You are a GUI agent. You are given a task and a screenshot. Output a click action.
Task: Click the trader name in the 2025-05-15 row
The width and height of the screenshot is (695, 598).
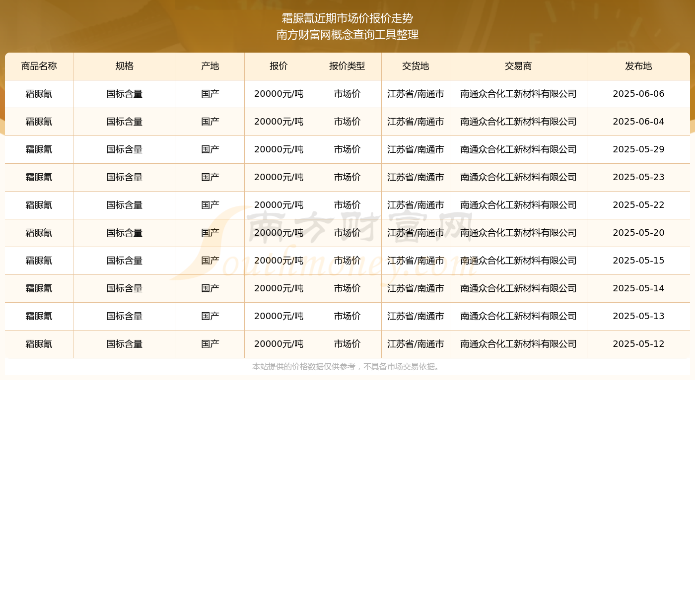(x=519, y=261)
